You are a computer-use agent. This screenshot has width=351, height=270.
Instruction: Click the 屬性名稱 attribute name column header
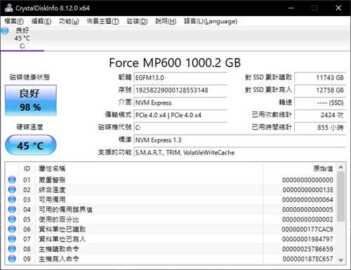150,168
